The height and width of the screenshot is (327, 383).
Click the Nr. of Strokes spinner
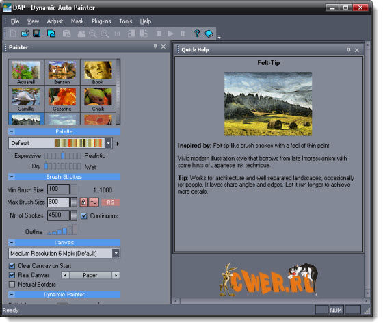click(74, 215)
